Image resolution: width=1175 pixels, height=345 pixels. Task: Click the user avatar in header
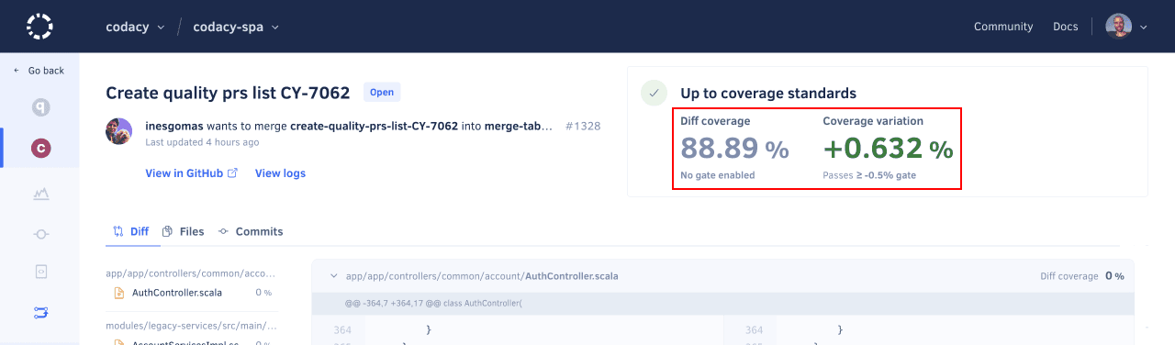tap(1118, 27)
